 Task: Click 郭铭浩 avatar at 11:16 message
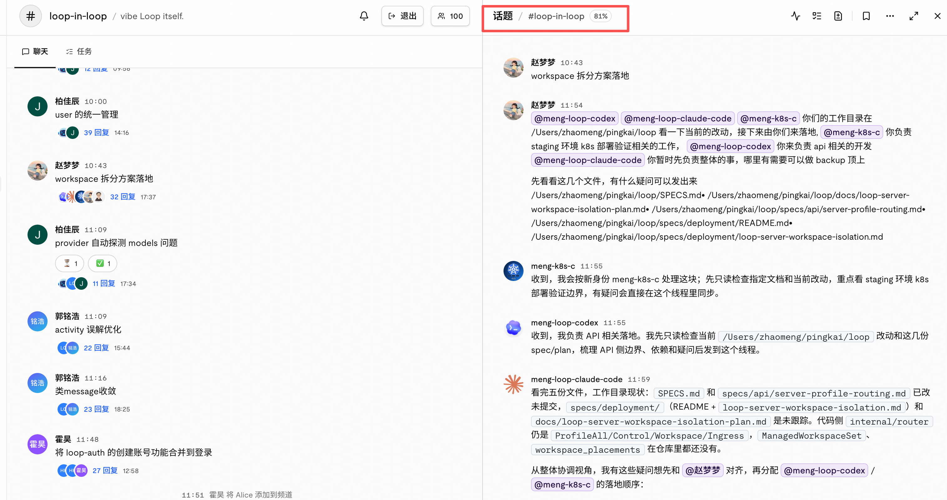[38, 383]
